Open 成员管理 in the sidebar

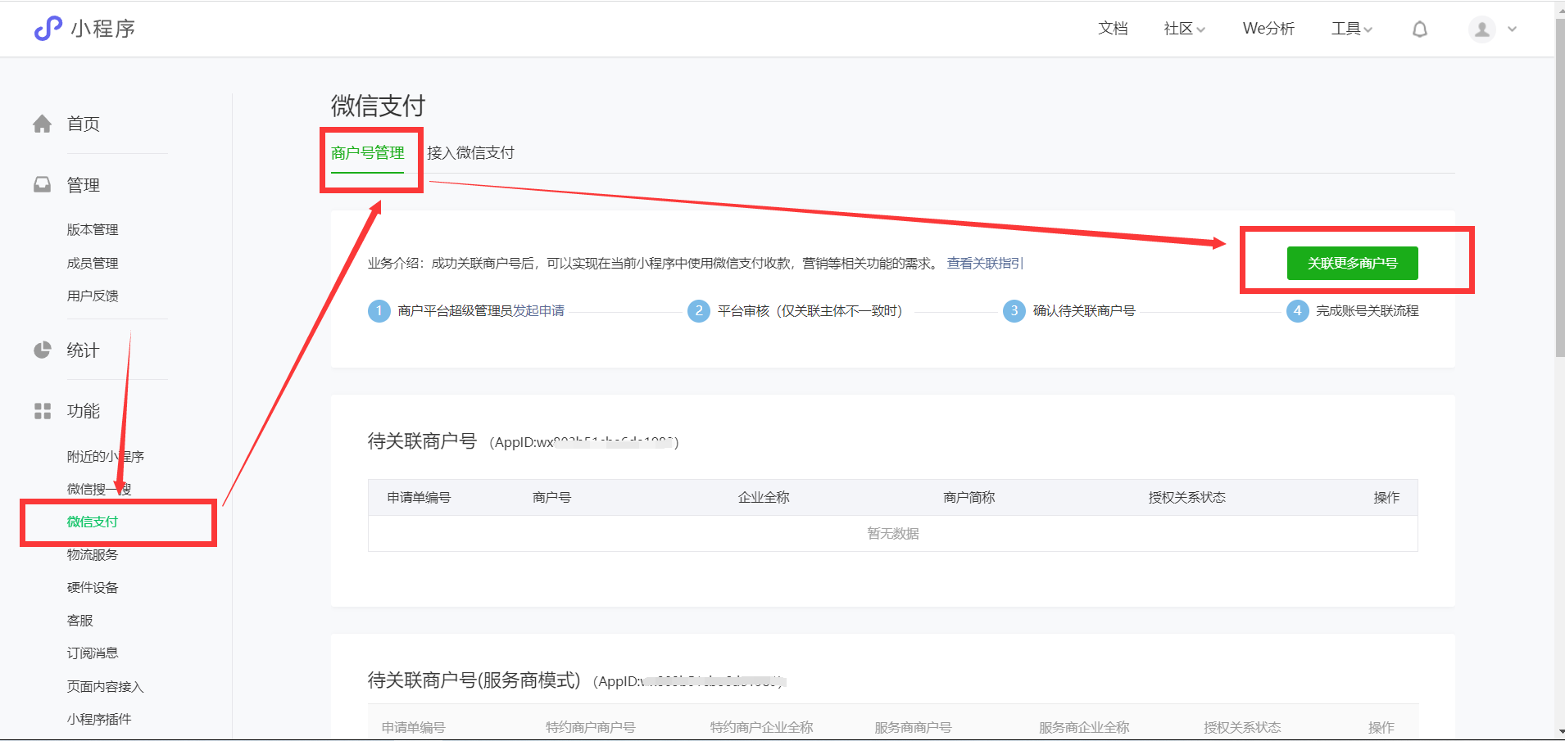pyautogui.click(x=93, y=263)
